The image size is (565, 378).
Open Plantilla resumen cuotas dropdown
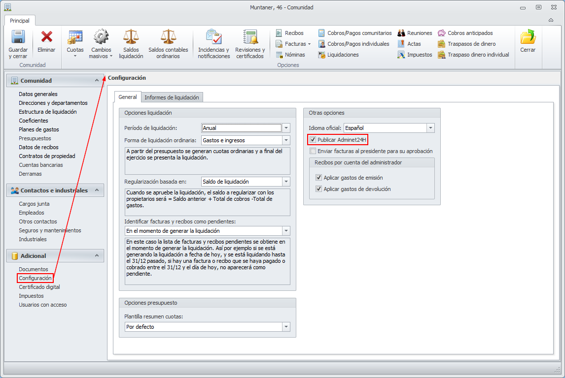(x=286, y=327)
